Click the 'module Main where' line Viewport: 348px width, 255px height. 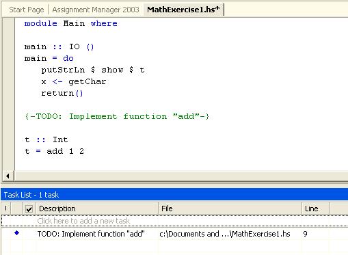[71, 23]
